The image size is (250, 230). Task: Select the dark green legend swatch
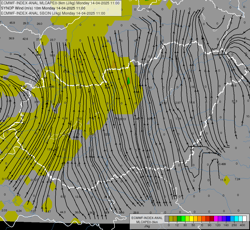[179, 218]
